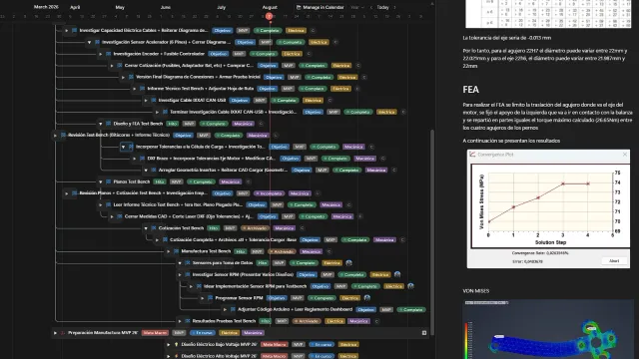This screenshot has width=639, height=359.
Task: Open Diseño y FEA Test Bench title
Action: coord(138,124)
